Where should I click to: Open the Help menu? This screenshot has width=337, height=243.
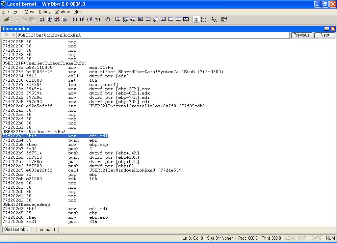point(78,12)
